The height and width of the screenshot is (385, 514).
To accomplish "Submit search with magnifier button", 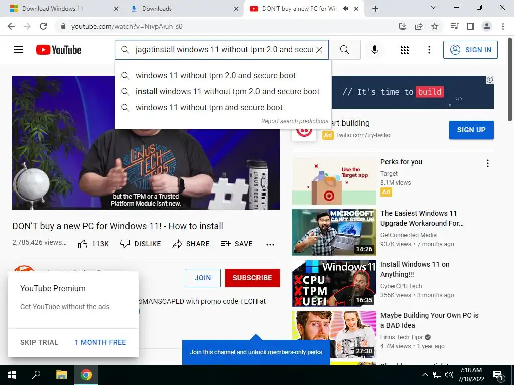I will pyautogui.click(x=344, y=50).
